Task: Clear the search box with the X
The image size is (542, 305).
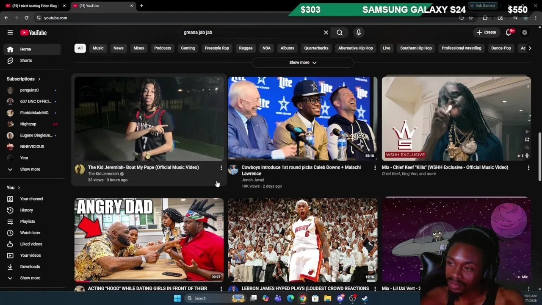Action: (x=326, y=33)
